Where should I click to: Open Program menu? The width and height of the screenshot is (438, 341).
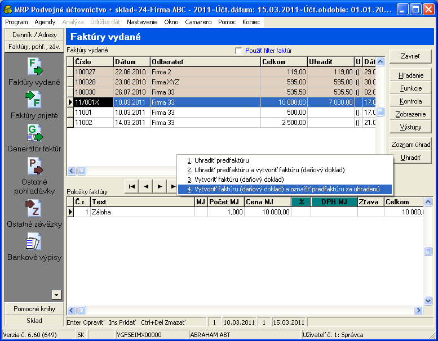click(x=16, y=22)
